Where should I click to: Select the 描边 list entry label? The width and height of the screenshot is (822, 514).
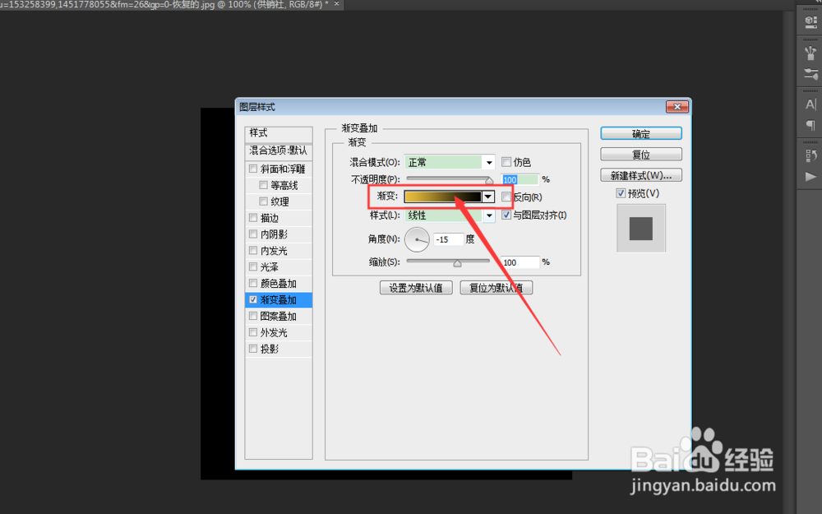tap(270, 218)
